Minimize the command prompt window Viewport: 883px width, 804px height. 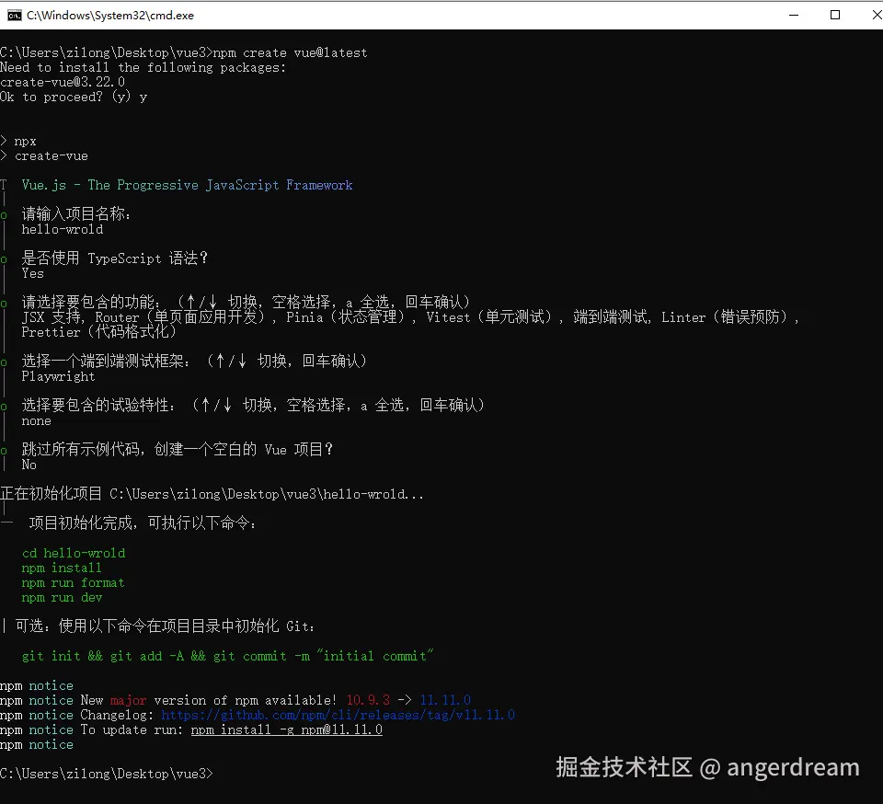795,15
